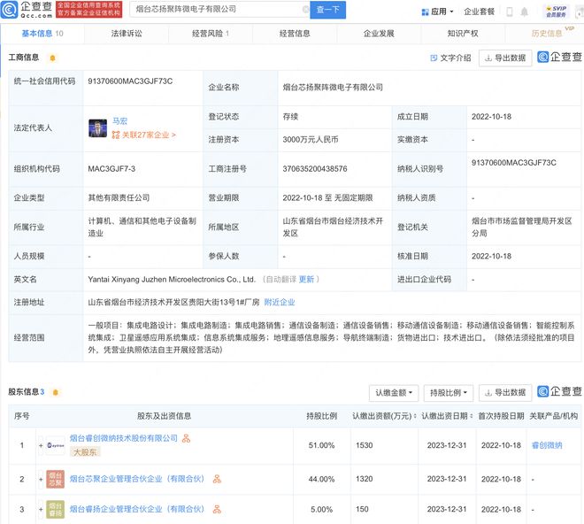Open 关联27家企业 related companies link
This screenshot has height=524, width=584.
(143, 135)
